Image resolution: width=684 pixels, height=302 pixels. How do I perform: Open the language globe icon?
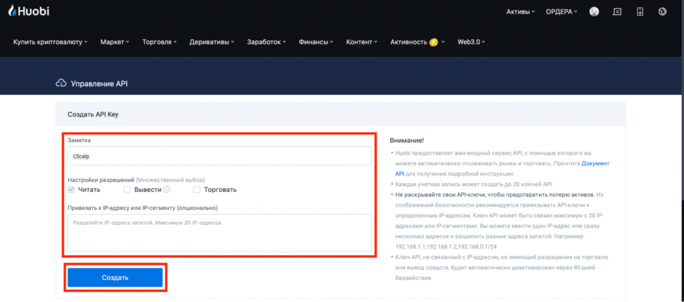663,12
